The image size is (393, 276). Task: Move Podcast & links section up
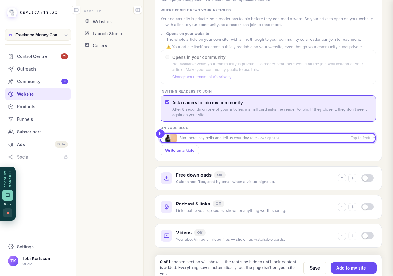[342, 207]
